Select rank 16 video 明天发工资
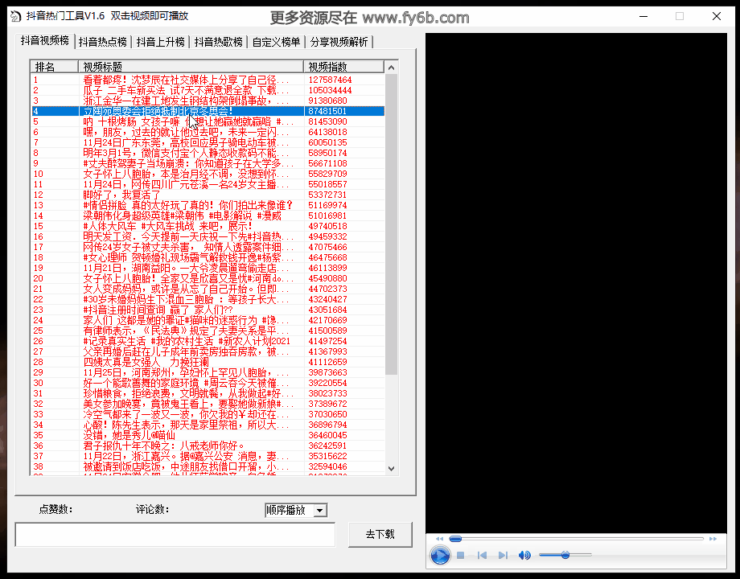740x579 pixels. click(x=208, y=236)
